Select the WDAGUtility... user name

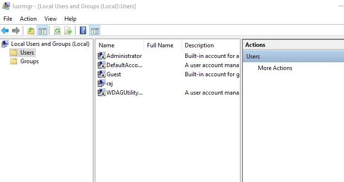[125, 93]
